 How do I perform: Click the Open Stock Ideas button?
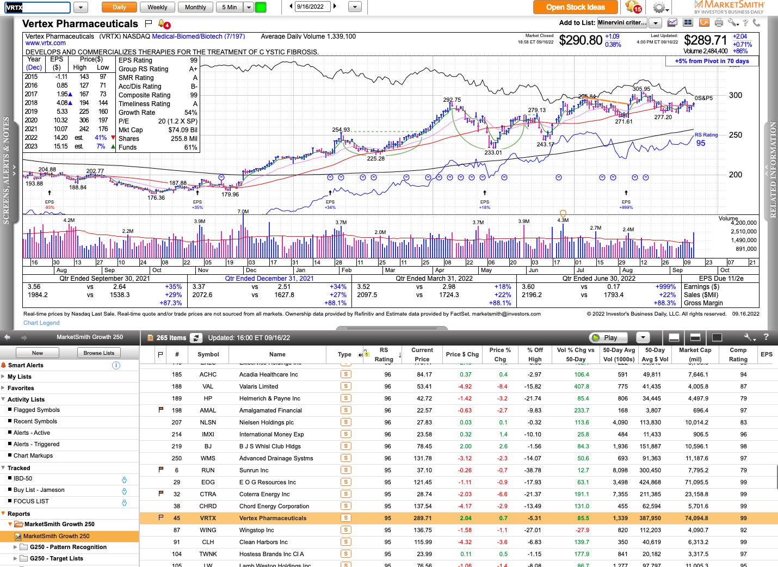tap(575, 7)
